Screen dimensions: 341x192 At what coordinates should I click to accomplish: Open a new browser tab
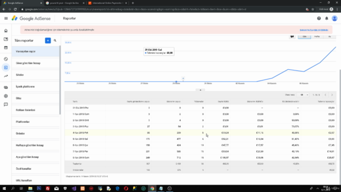(x=133, y=3)
